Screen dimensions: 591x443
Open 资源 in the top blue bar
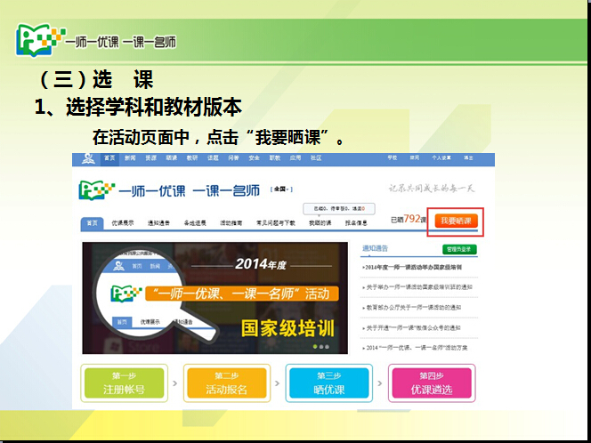point(150,158)
